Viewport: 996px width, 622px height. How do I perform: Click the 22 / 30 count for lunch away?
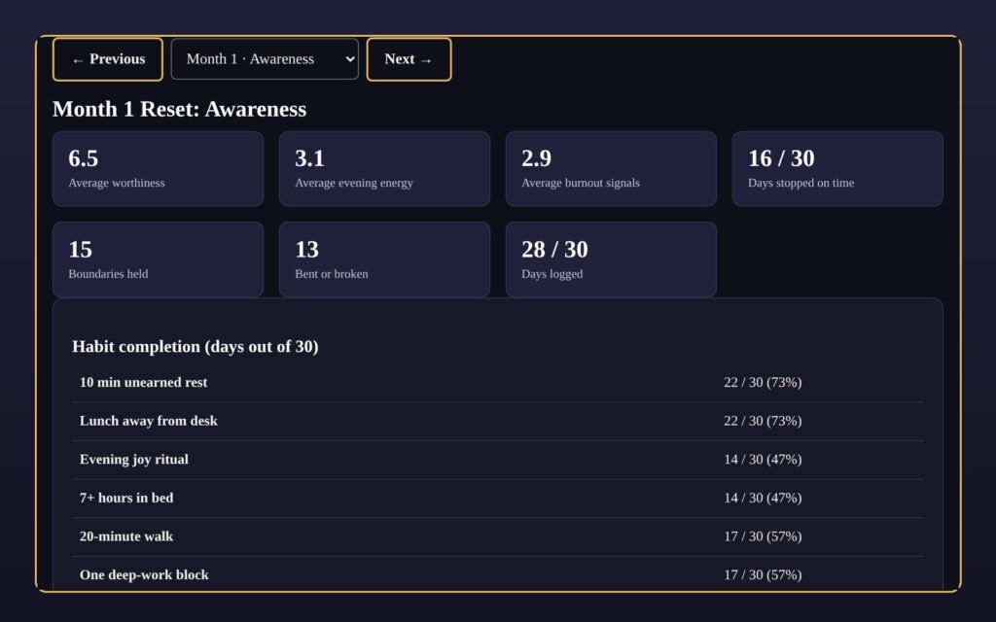[x=763, y=421]
